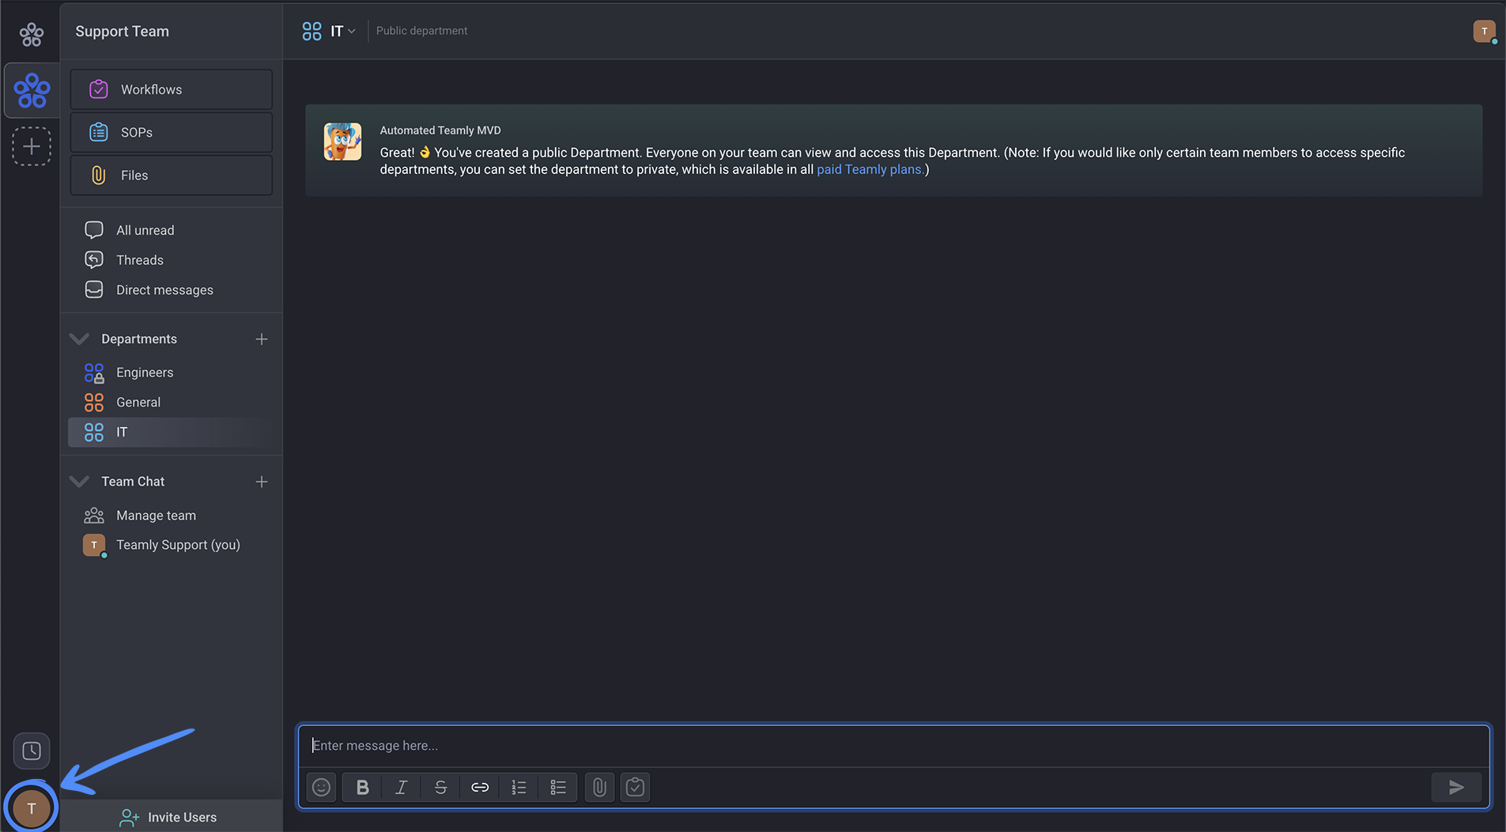Add a new department

coord(262,339)
